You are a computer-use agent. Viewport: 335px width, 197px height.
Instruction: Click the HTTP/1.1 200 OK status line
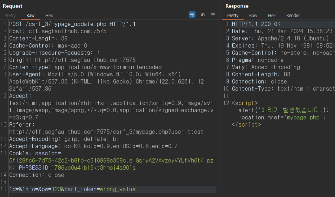pos(256,24)
